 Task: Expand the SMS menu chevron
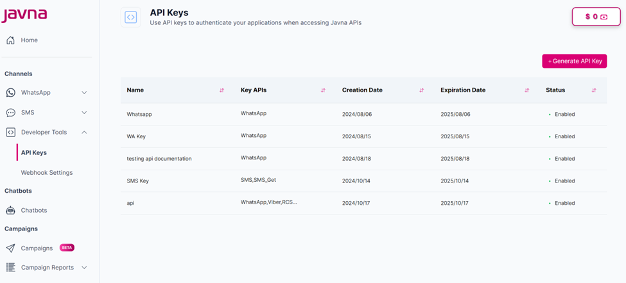(x=84, y=113)
